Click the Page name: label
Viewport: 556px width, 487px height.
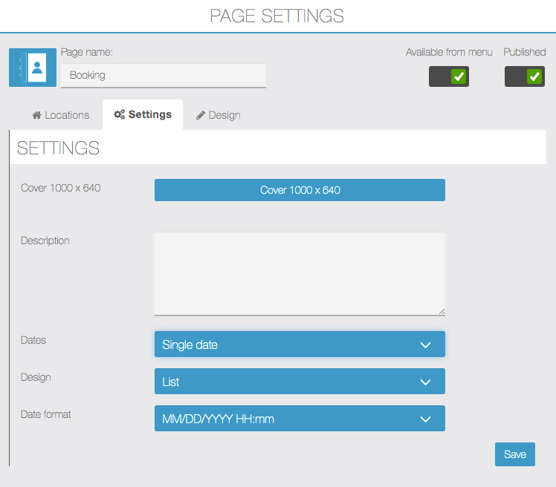click(x=87, y=52)
